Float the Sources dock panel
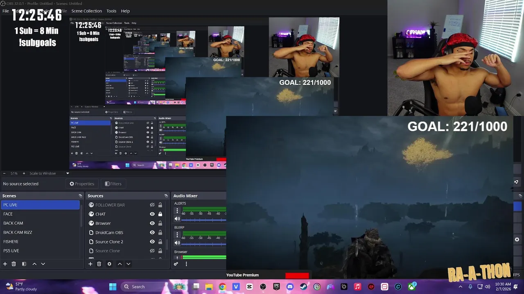This screenshot has height=294, width=524. click(166, 196)
